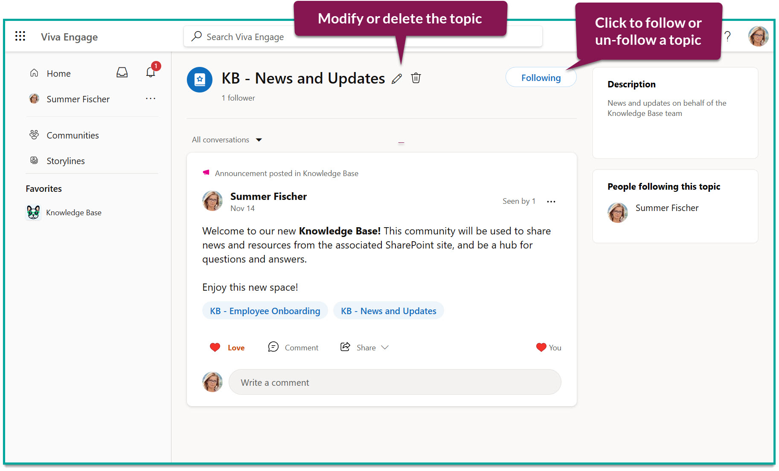Open the KB - Employee Onboarding topic tag
This screenshot has height=471, width=779.
(265, 311)
